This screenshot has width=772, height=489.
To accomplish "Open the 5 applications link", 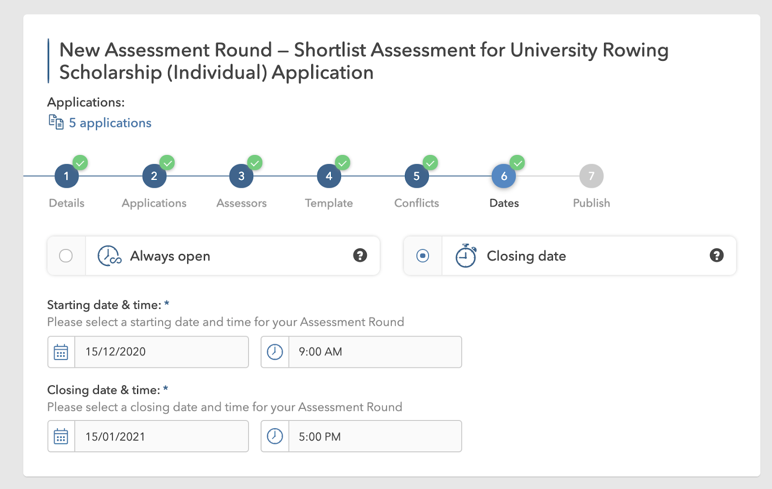I will click(x=110, y=123).
